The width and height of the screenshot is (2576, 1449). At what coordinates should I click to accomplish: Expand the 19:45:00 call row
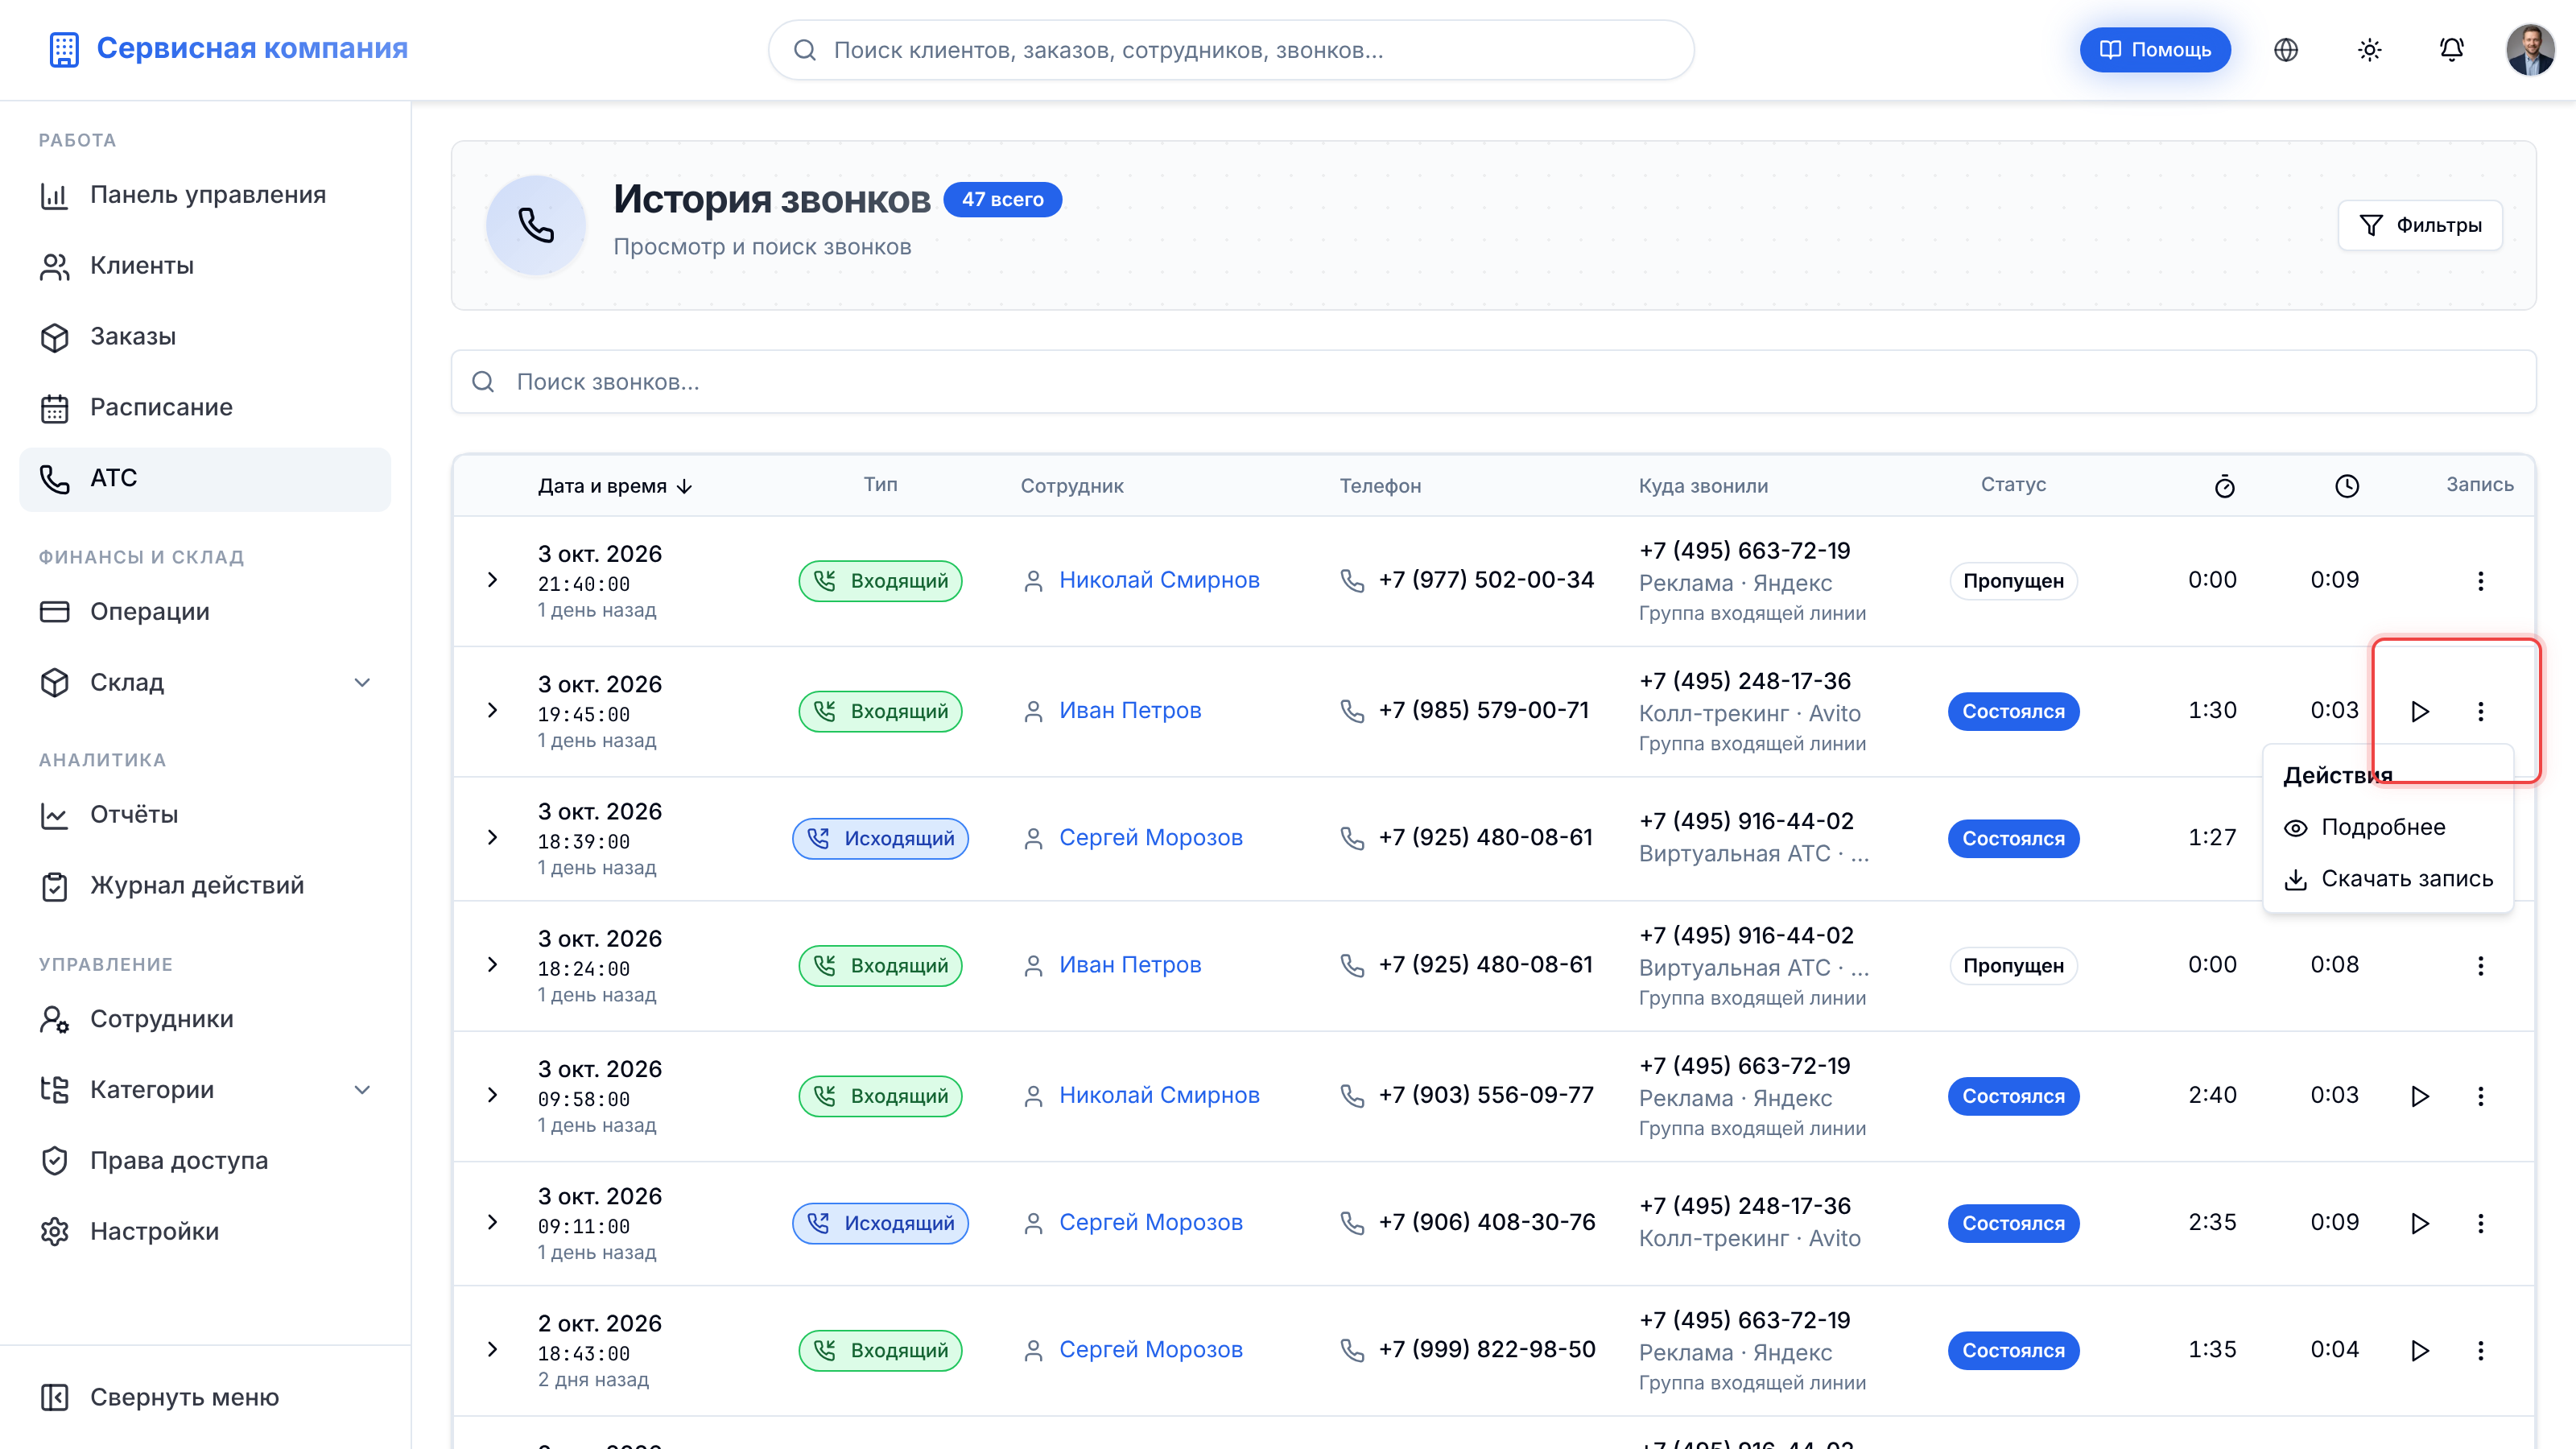(492, 710)
